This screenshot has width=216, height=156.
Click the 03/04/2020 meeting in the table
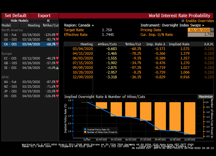click(x=83, y=49)
